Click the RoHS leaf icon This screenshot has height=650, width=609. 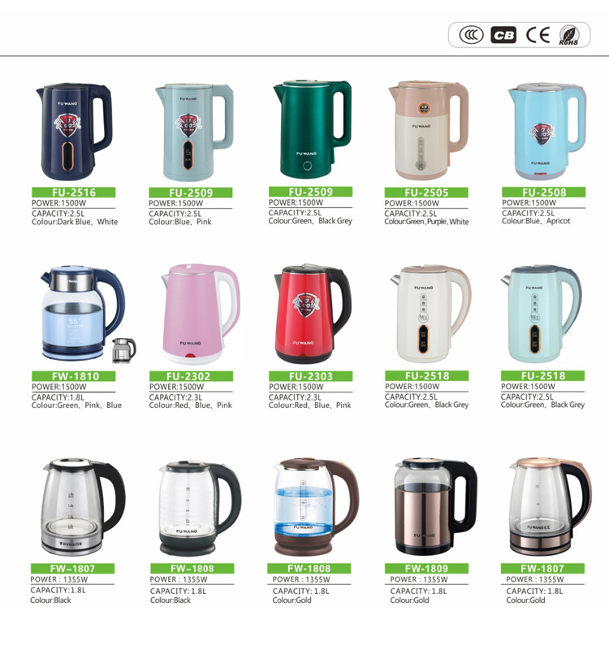tap(569, 35)
